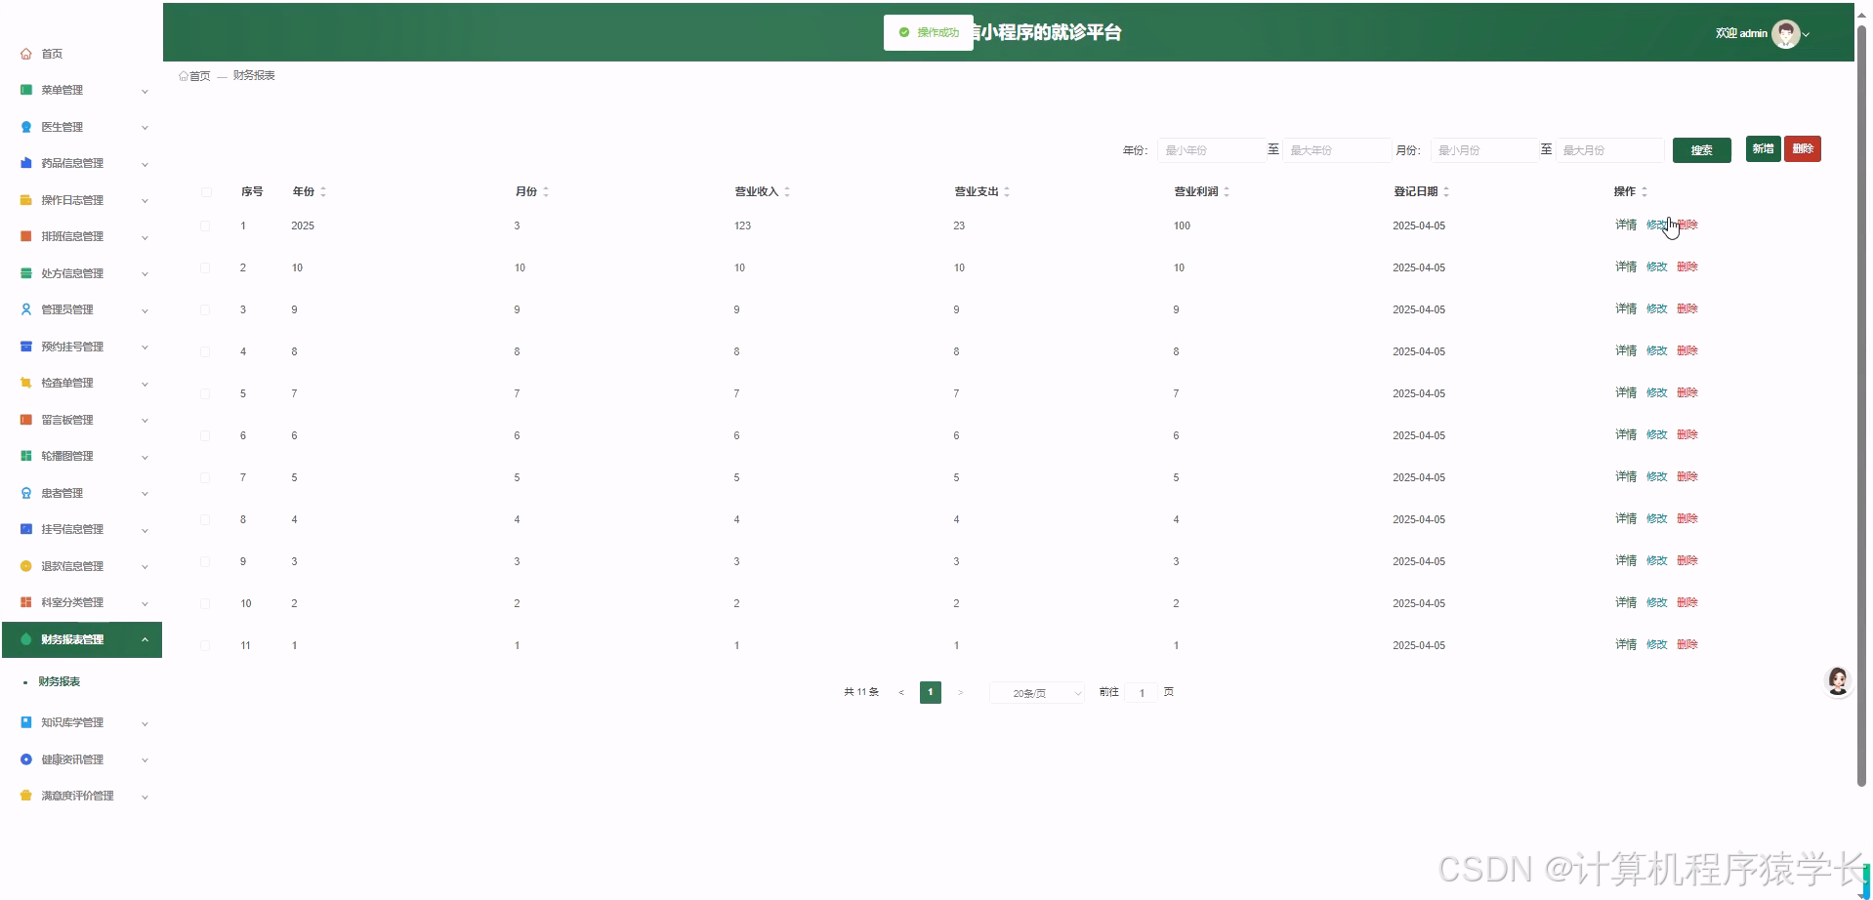Open the 20条/页 page size dropdown
This screenshot has height=900, width=1873.
(x=1035, y=692)
